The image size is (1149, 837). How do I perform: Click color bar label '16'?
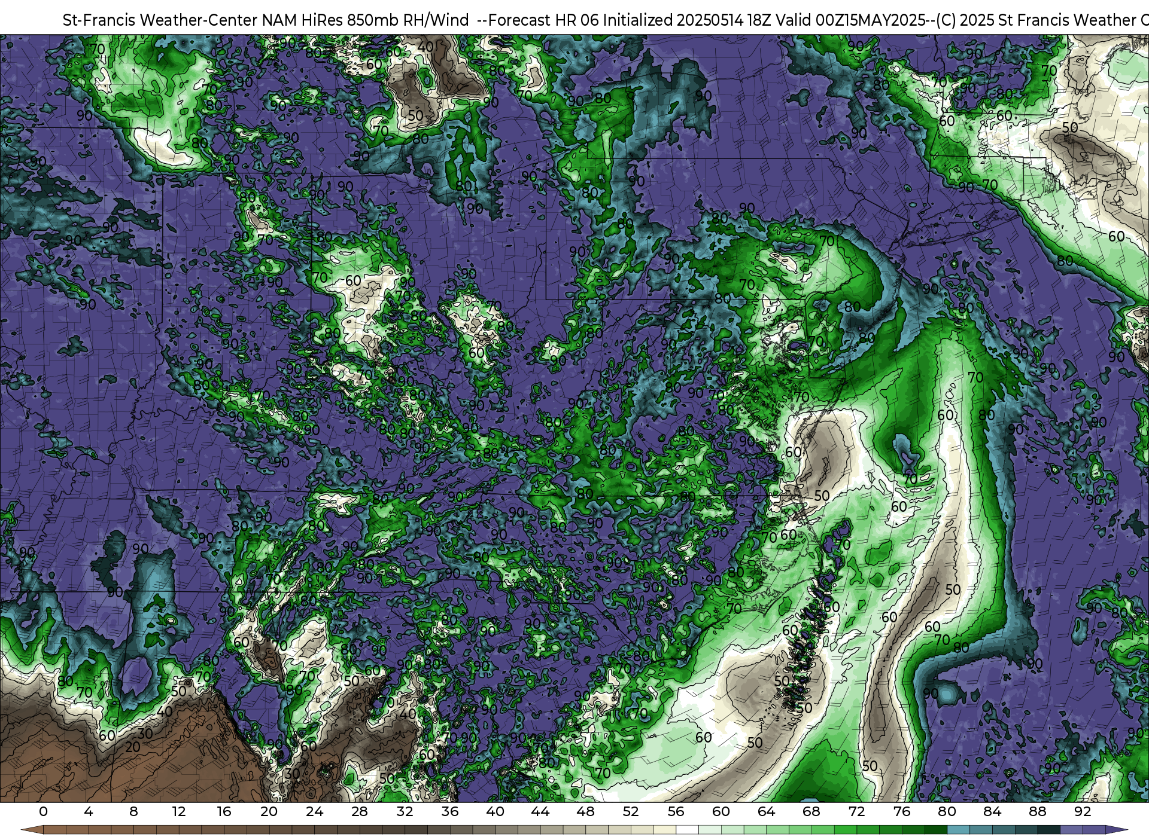(x=224, y=811)
